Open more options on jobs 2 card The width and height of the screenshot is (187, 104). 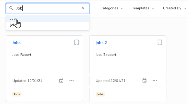pos(155,81)
